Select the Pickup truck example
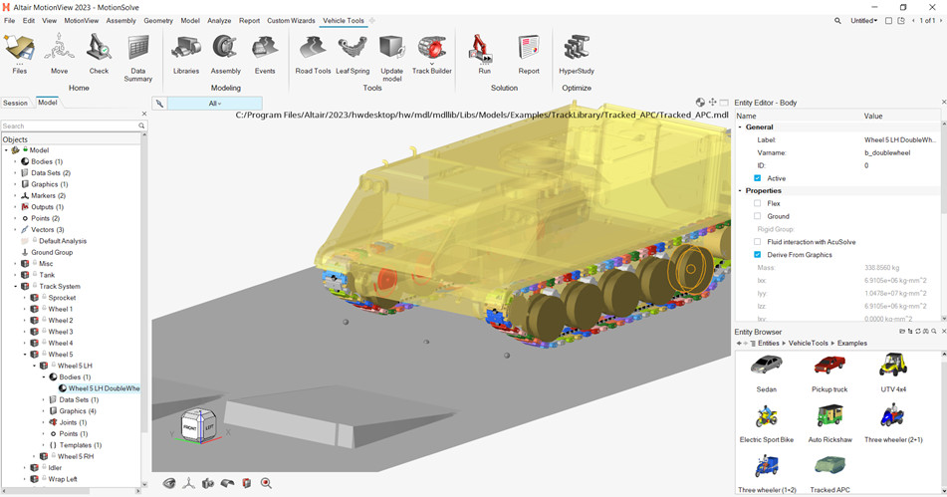Screen dimensions: 947x497 [x=829, y=367]
